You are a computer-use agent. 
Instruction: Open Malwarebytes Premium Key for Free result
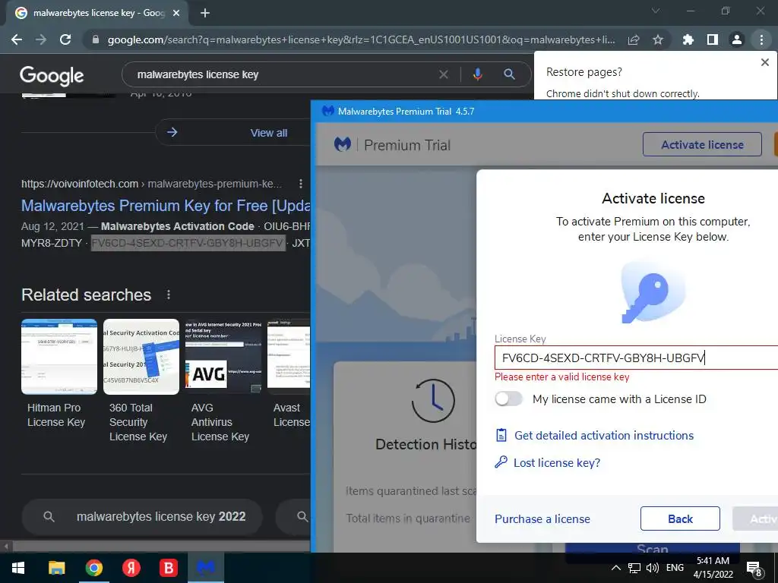(166, 205)
